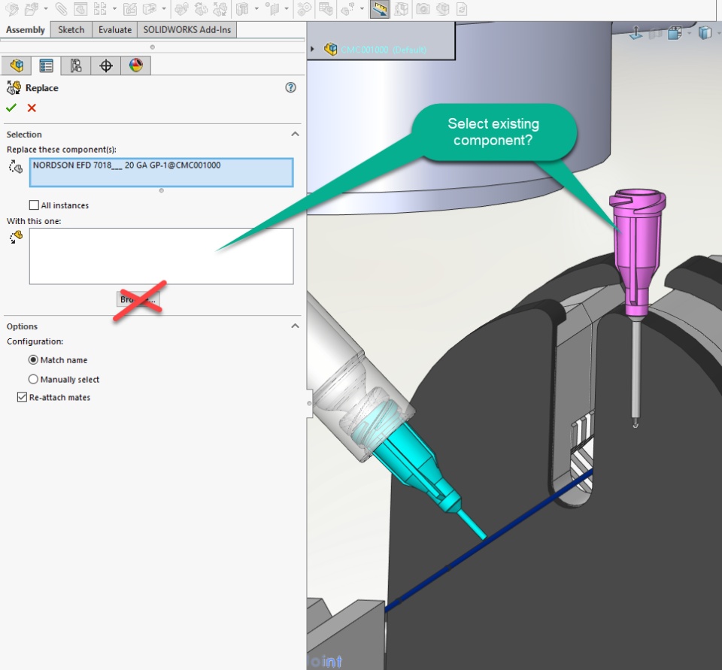Open the Linear Component Pattern dropdown arrow
722x670 pixels.
[114, 8]
